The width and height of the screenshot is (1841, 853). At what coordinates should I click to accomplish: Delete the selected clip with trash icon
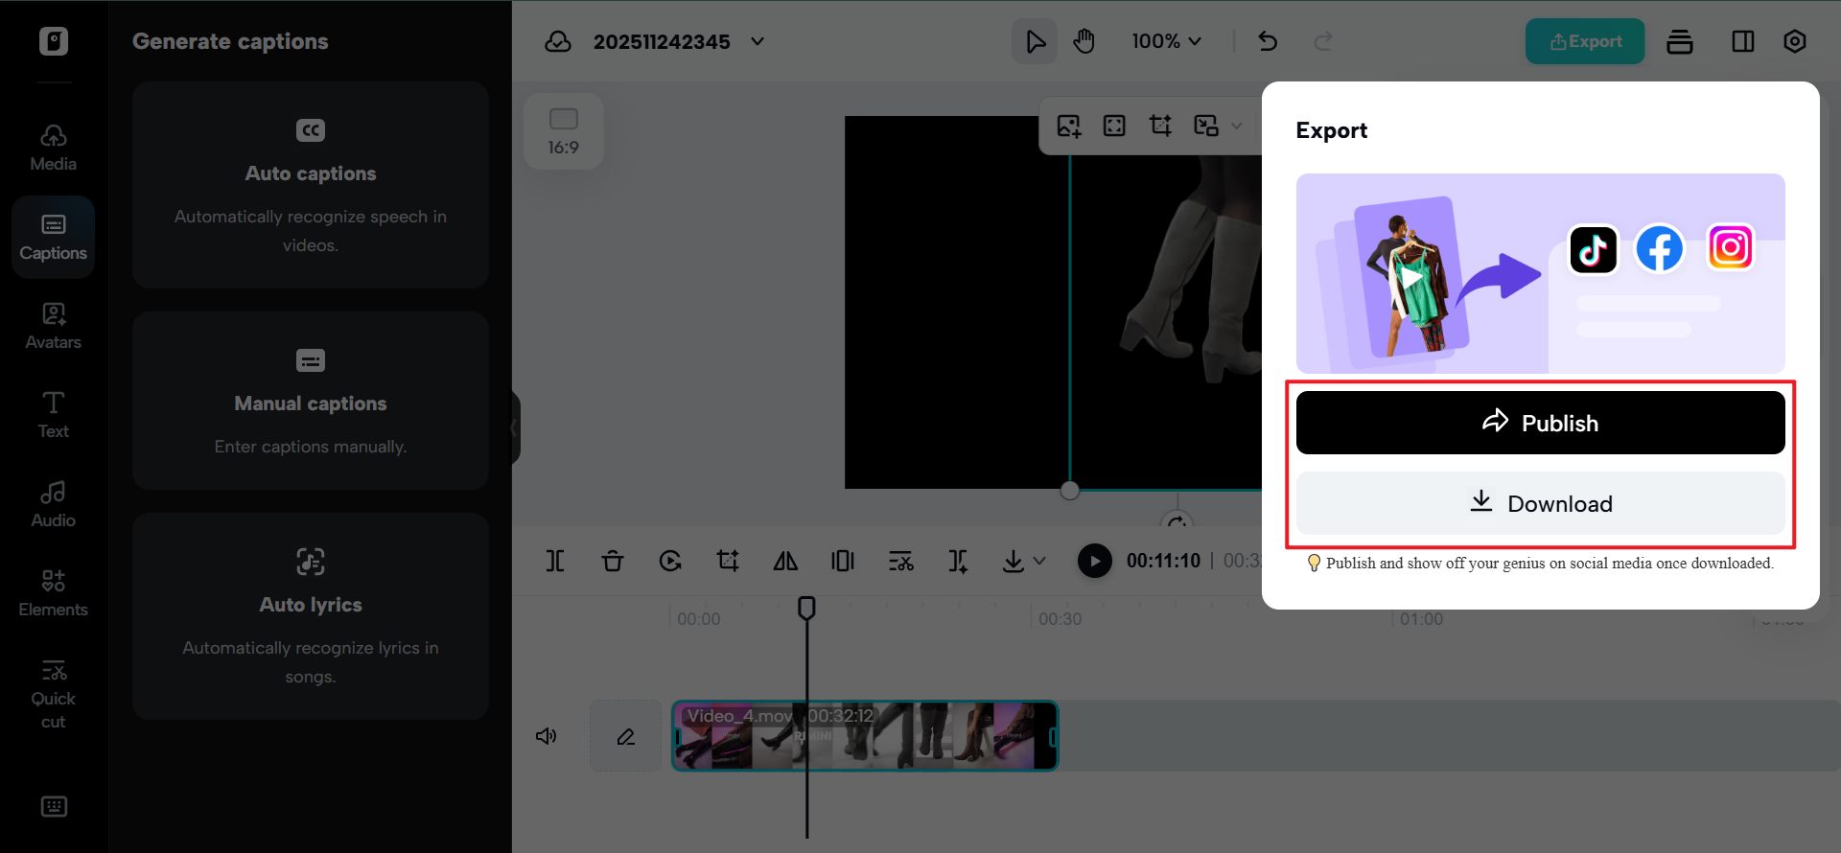click(613, 561)
